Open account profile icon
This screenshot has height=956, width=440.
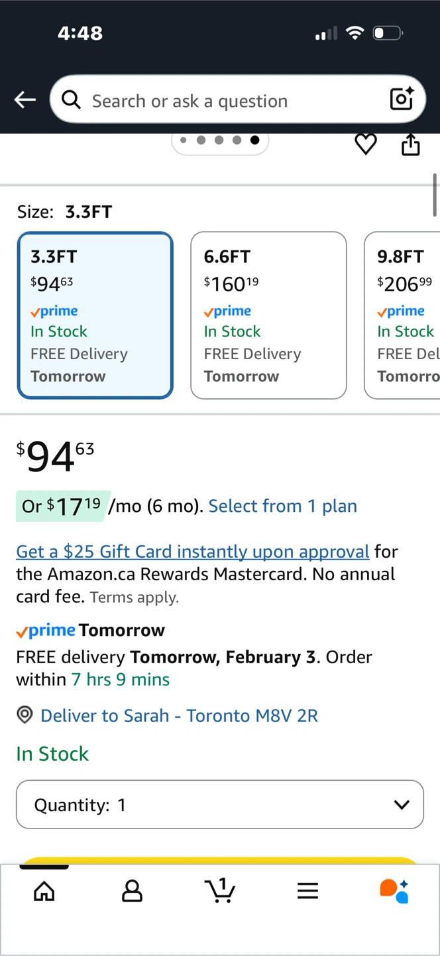[x=132, y=891]
